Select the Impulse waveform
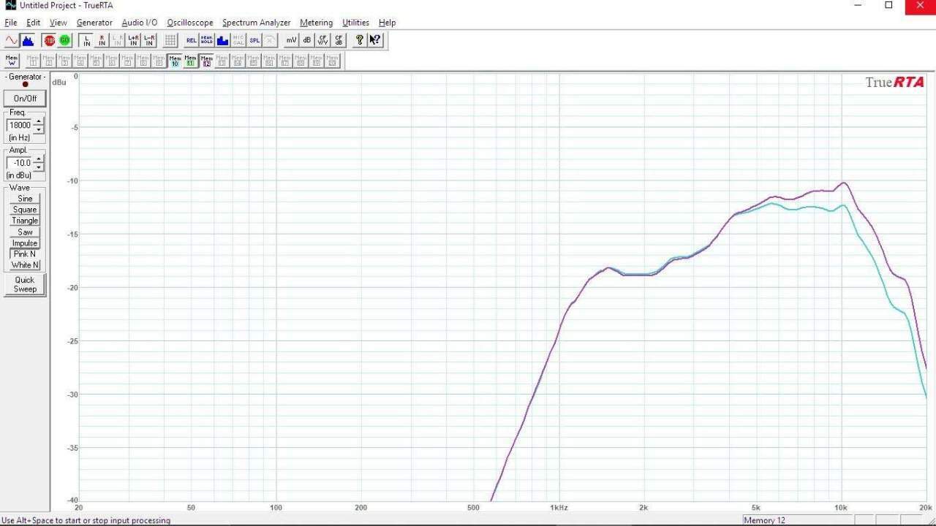This screenshot has height=526, width=936. (25, 243)
